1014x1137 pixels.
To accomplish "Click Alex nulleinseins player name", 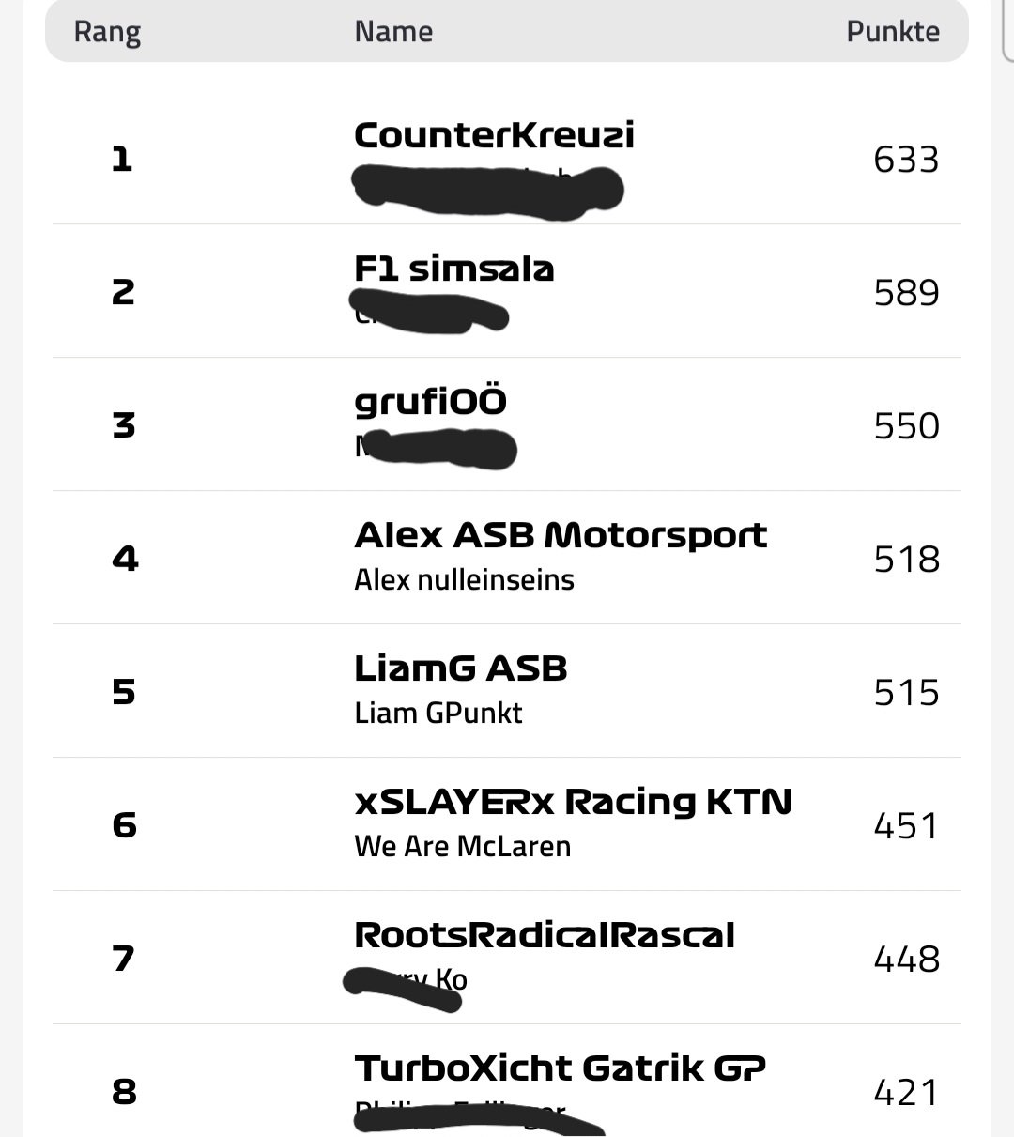I will click(x=464, y=579).
